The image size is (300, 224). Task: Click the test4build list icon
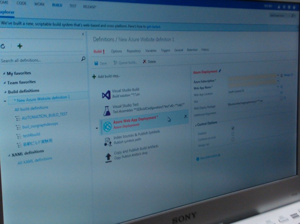coord(19,136)
